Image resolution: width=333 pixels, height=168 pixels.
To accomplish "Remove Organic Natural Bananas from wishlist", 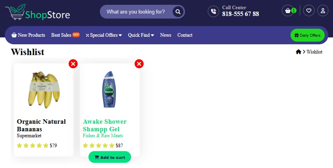I will point(73,64).
